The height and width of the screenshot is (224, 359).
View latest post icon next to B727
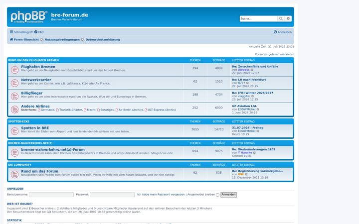247,83
